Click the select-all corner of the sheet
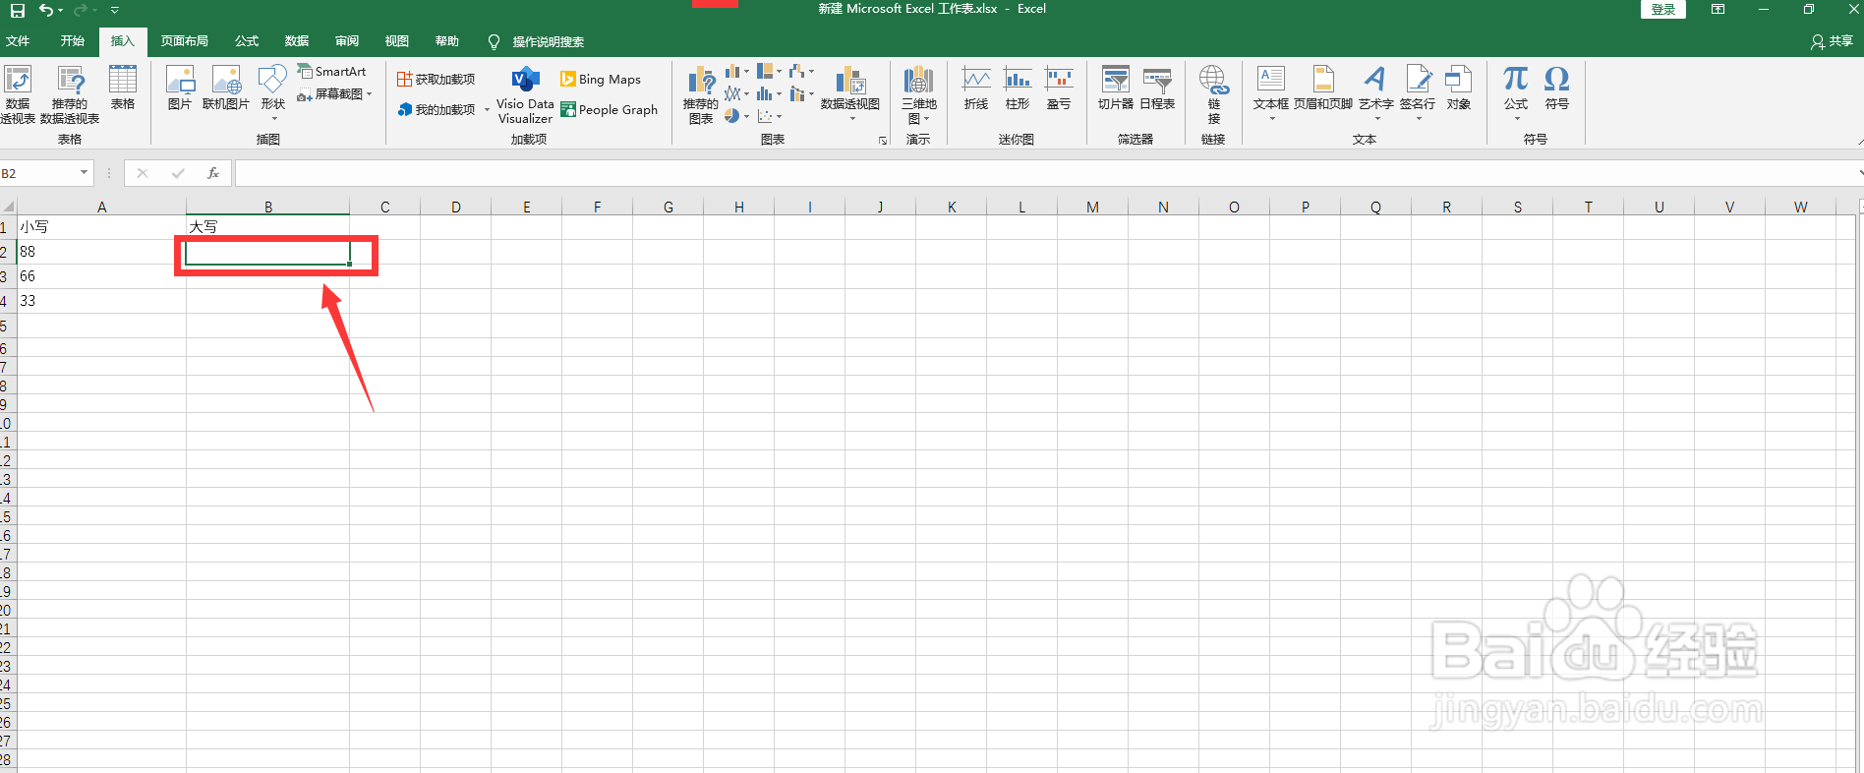The image size is (1864, 773). pyautogui.click(x=9, y=207)
